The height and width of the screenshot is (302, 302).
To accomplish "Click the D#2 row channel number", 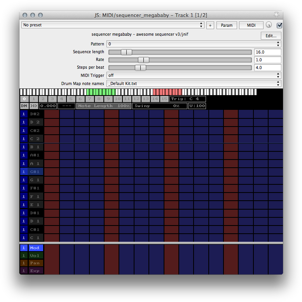I will coord(24,114).
